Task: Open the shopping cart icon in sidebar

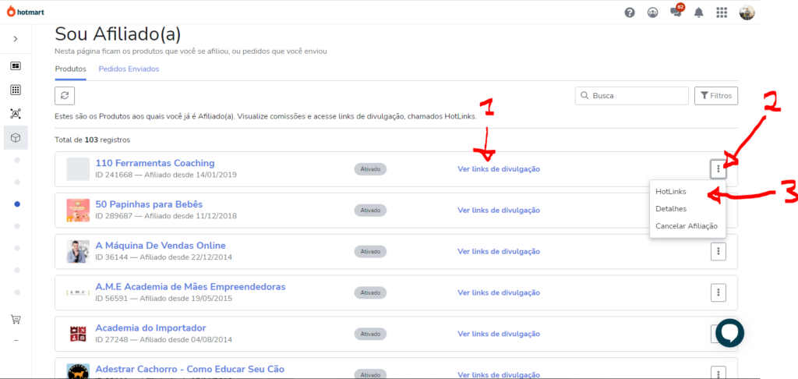Action: [x=16, y=319]
